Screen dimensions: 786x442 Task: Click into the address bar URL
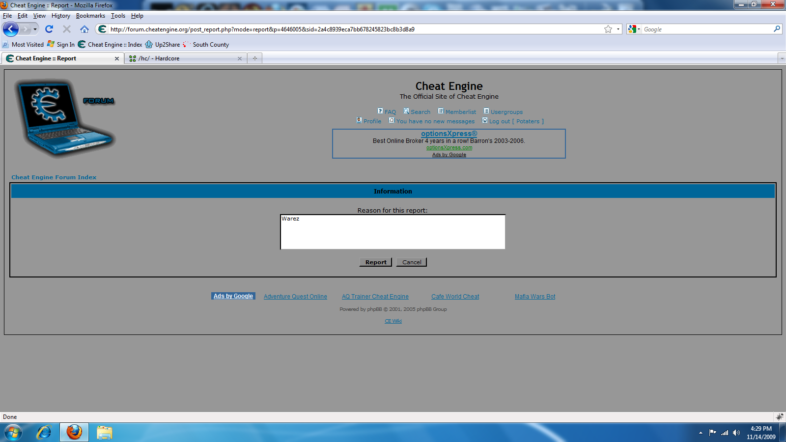355,29
